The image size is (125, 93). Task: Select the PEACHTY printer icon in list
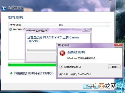point(11,30)
